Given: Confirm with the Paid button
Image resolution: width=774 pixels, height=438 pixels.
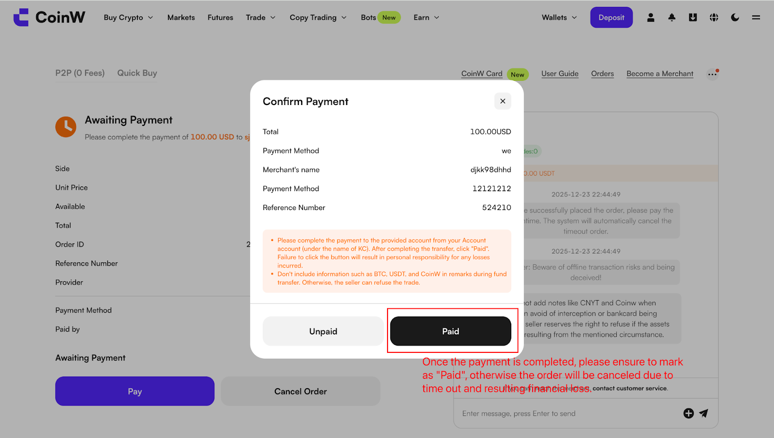Looking at the screenshot, I should pos(450,331).
